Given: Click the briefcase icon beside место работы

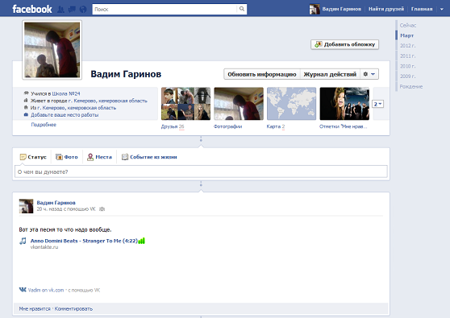Looking at the screenshot, I should 26,114.
